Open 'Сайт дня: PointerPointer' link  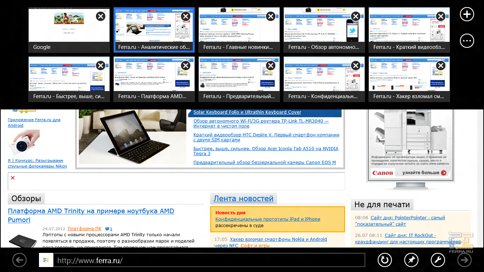pyautogui.click(x=400, y=221)
